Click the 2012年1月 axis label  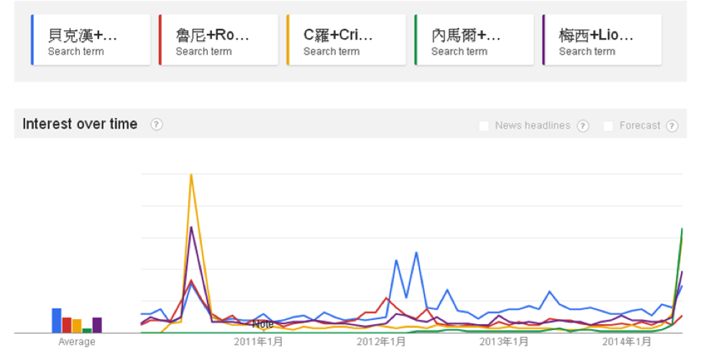click(381, 341)
